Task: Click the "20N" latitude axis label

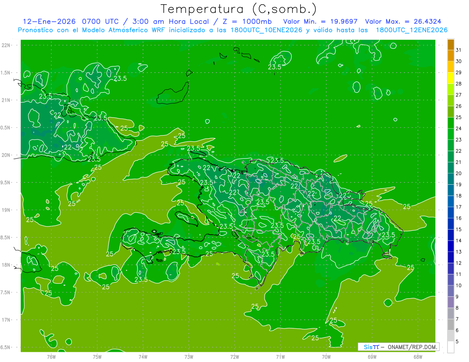Action: point(6,155)
